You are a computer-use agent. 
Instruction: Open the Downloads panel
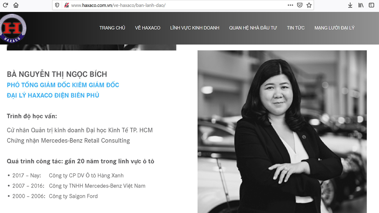pyautogui.click(x=350, y=5)
